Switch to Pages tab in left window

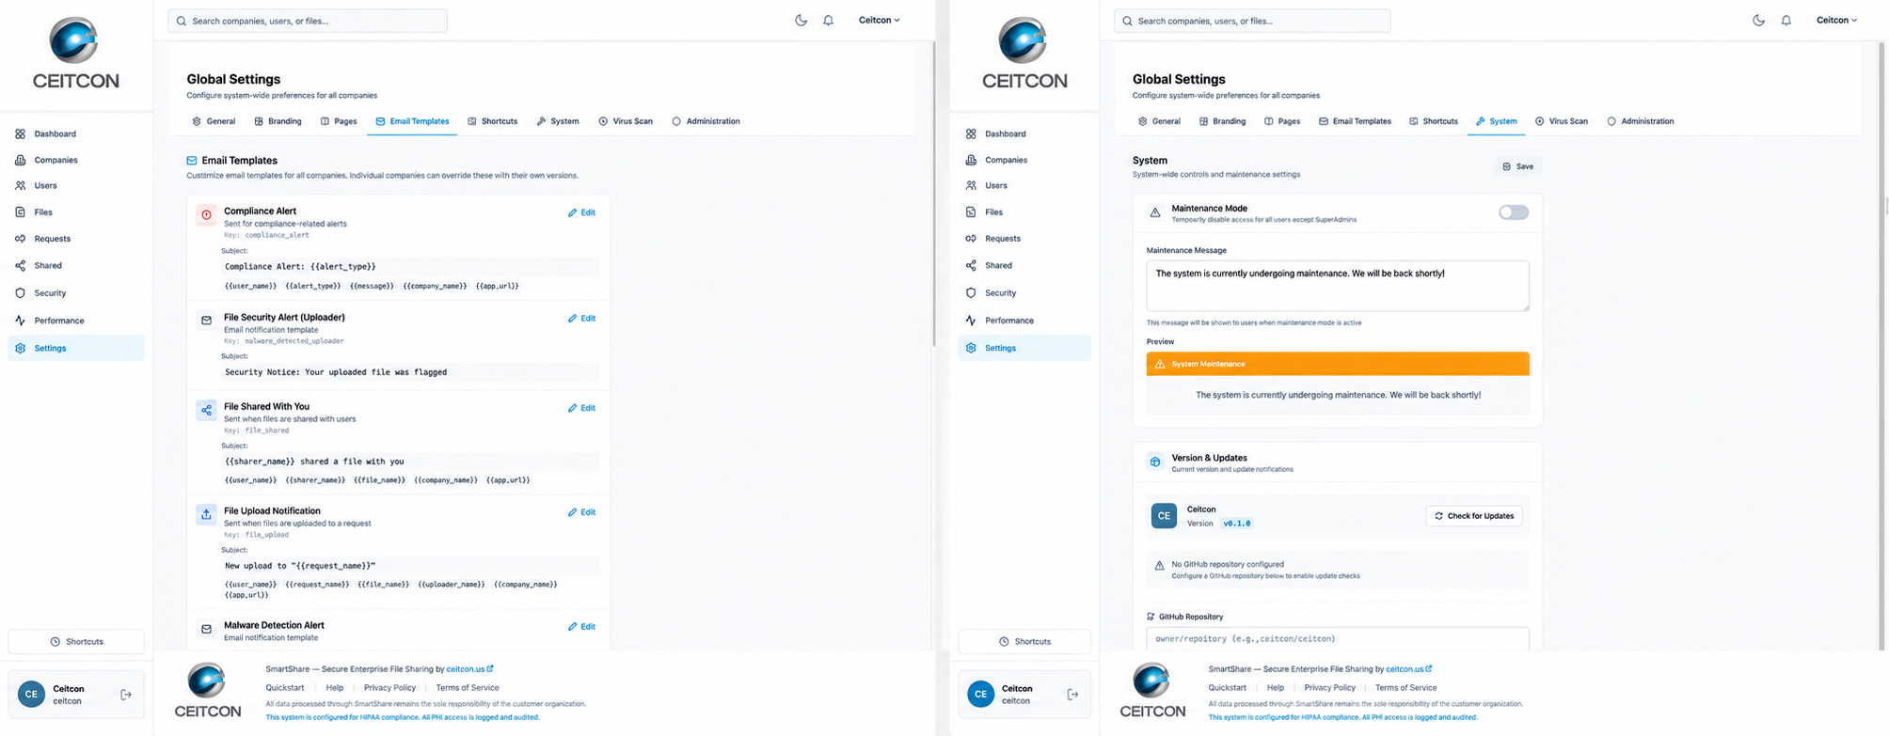click(x=339, y=121)
